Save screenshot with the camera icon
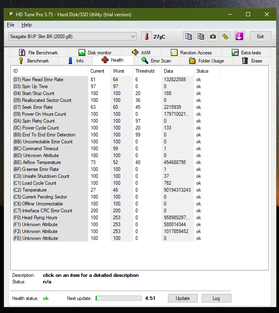The width and height of the screenshot is (279, 313). point(213,37)
